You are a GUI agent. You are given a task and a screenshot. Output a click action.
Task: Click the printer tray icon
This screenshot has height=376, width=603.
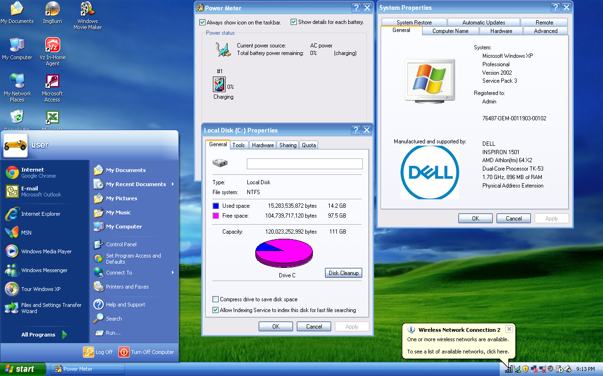(568, 369)
